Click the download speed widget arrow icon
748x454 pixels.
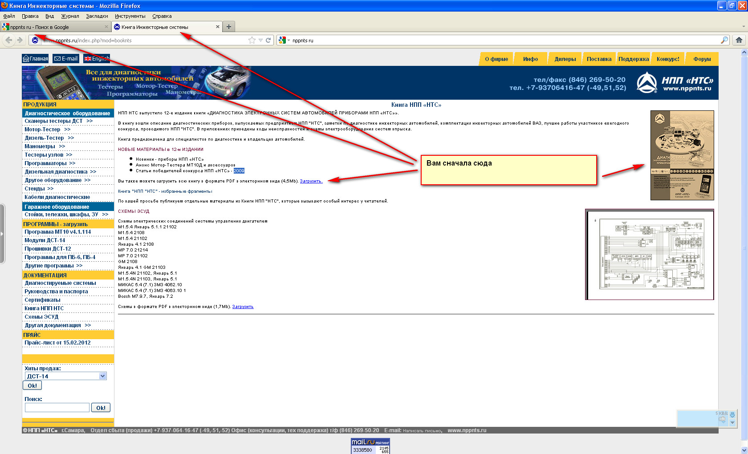[x=732, y=415]
